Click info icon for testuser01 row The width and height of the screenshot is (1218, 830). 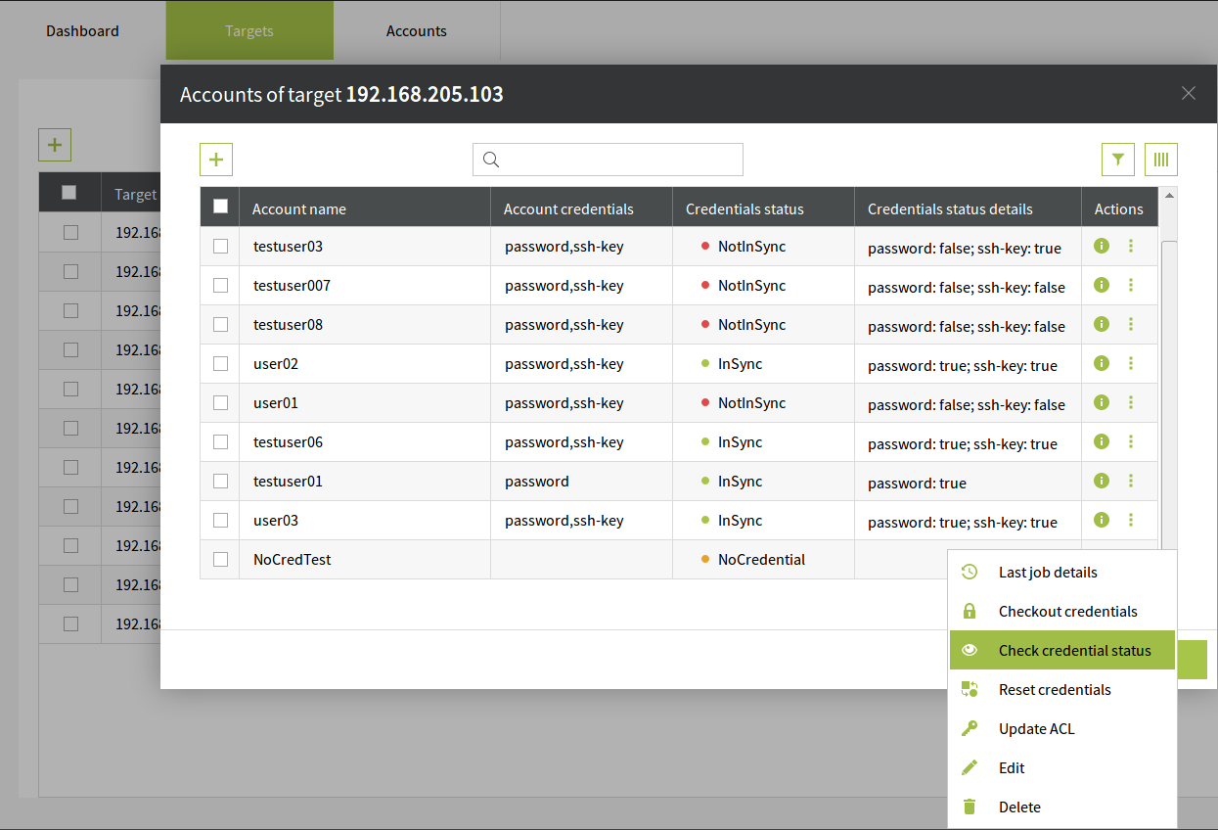(x=1101, y=481)
